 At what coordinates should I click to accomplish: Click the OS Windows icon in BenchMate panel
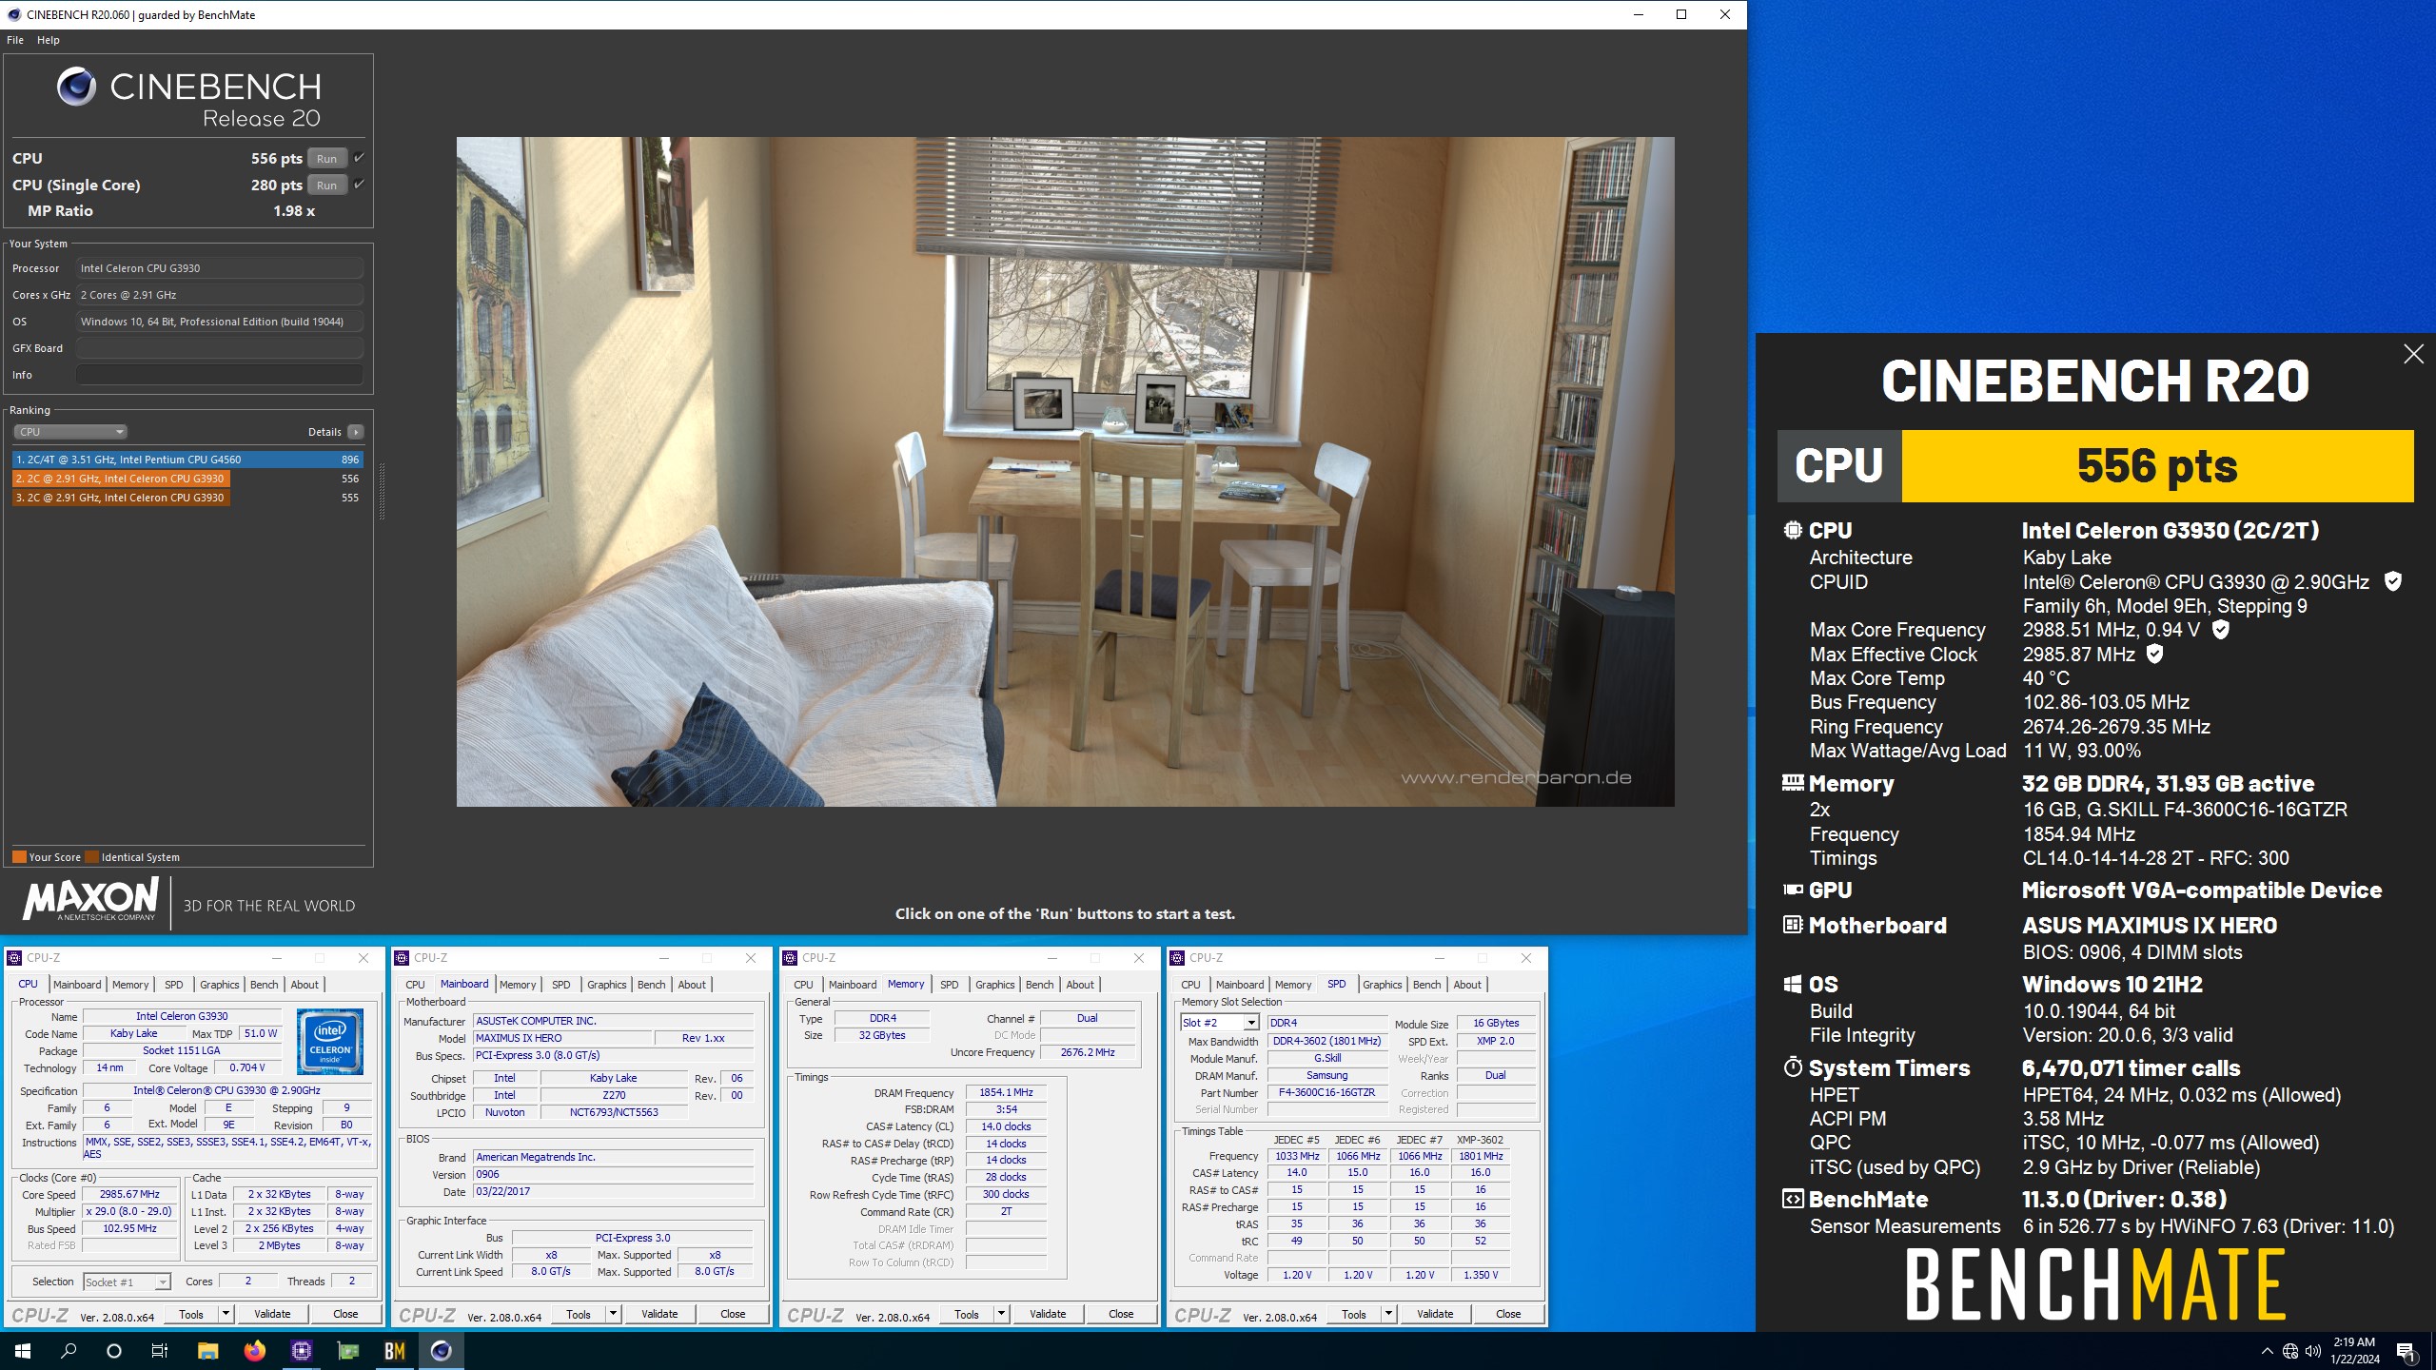pyautogui.click(x=1793, y=985)
